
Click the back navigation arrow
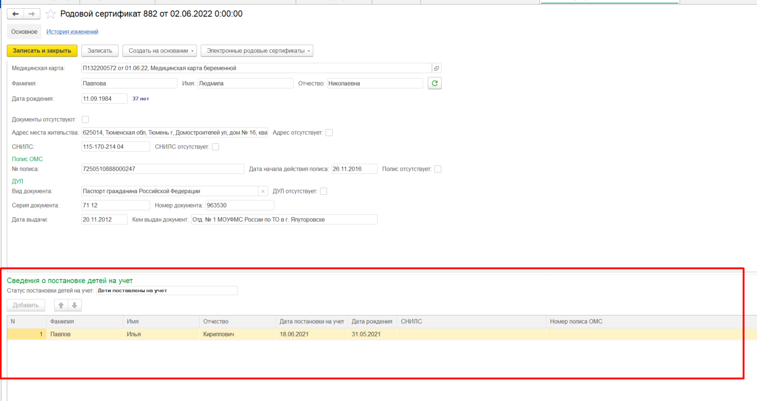point(15,14)
